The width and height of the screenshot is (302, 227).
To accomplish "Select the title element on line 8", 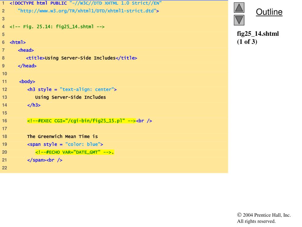I will [81, 58].
